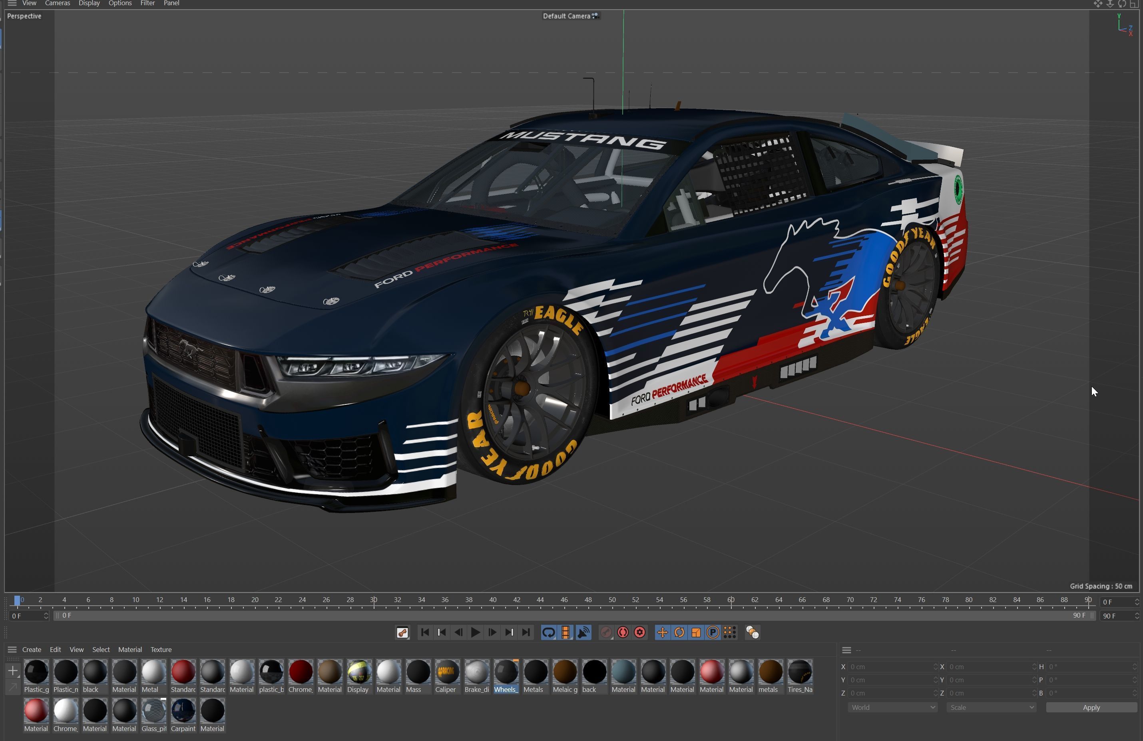The image size is (1143, 741).
Task: Open the Scale mode dropdown
Action: 991,707
